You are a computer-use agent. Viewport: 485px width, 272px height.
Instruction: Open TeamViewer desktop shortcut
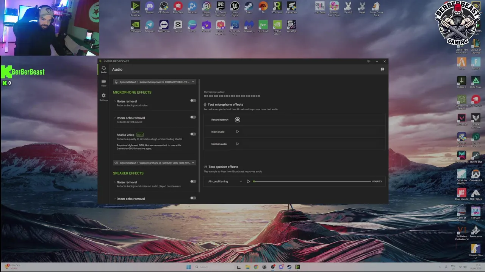[x=164, y=26]
